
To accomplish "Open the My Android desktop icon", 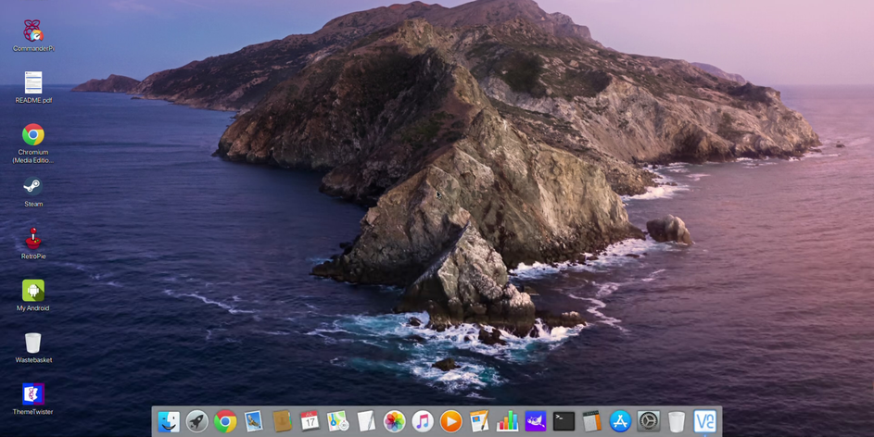I will click(x=33, y=291).
